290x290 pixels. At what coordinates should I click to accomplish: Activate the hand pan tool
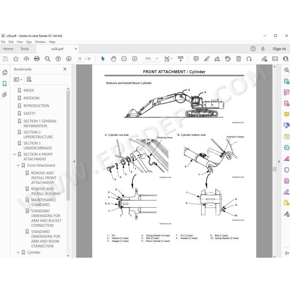pos(114,59)
